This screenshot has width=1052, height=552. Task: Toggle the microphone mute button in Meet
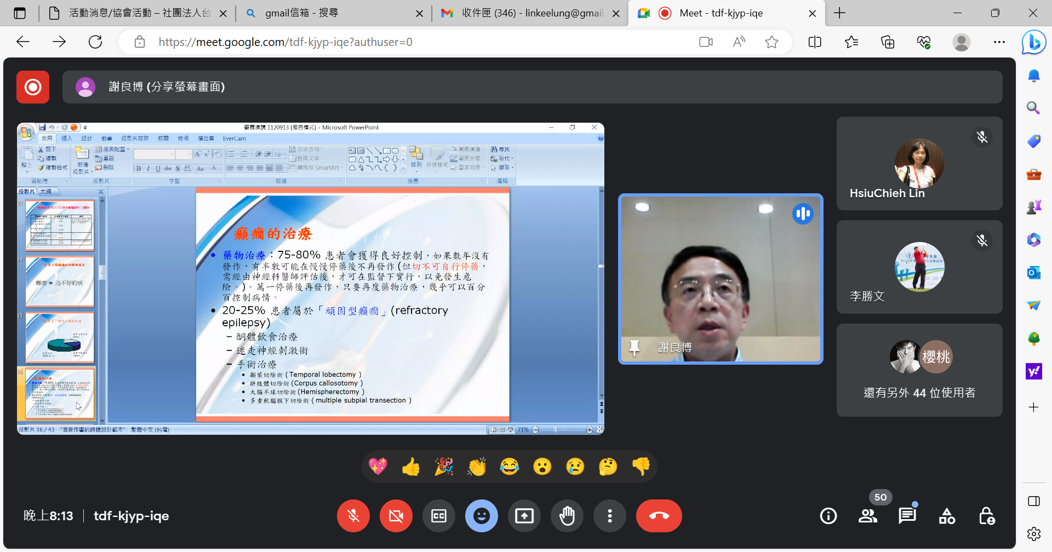click(x=353, y=516)
